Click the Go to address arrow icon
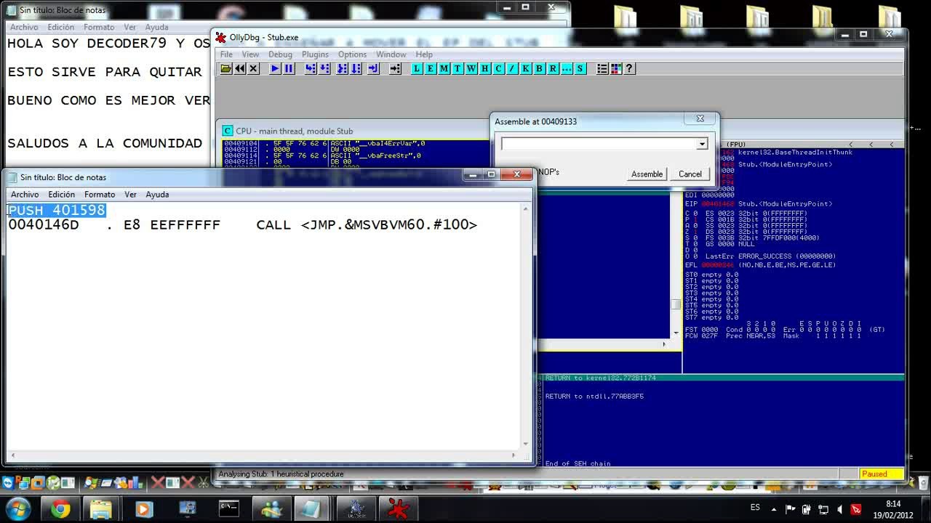931x523 pixels. 395,68
